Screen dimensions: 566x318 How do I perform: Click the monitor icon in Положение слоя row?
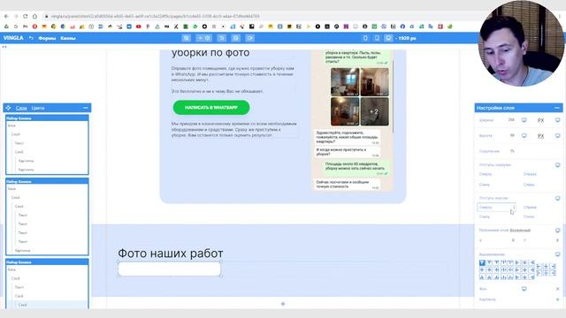coord(558,231)
